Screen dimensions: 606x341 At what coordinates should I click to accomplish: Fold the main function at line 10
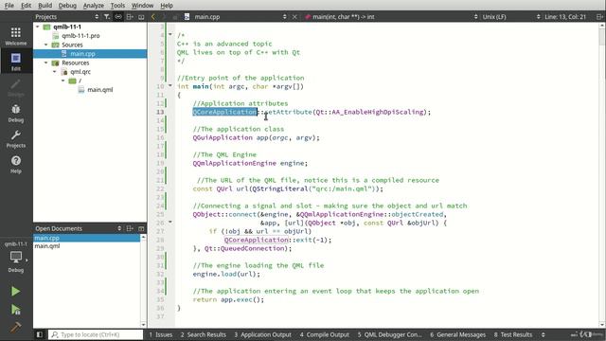(x=170, y=85)
